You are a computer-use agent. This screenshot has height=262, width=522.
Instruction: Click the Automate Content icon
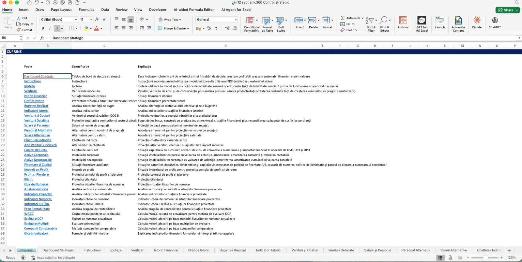[x=458, y=20]
